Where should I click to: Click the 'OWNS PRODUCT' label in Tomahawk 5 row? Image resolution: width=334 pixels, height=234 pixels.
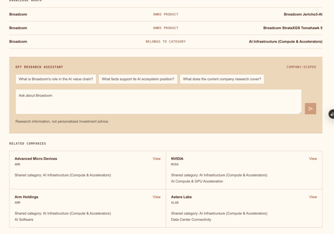pos(166,28)
